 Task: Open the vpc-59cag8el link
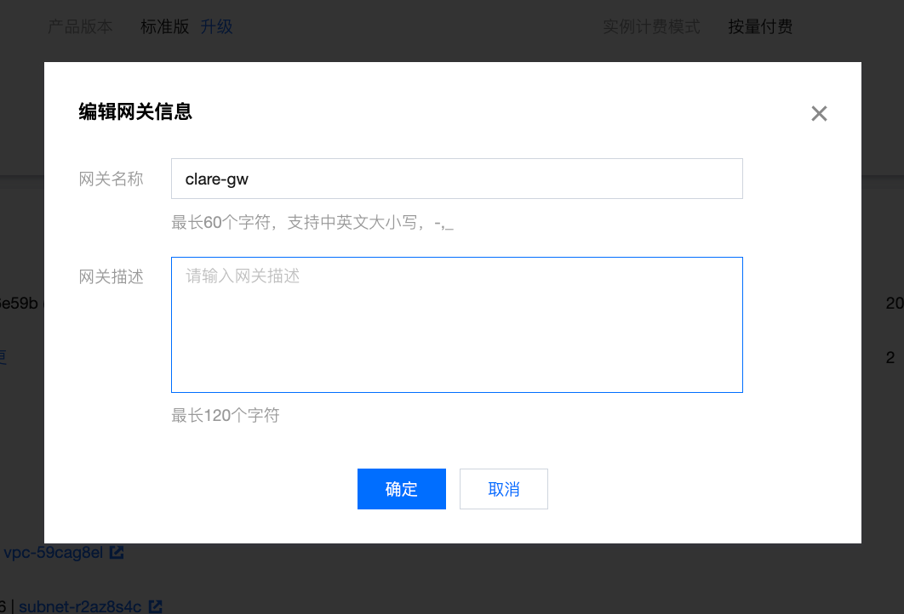tap(53, 553)
